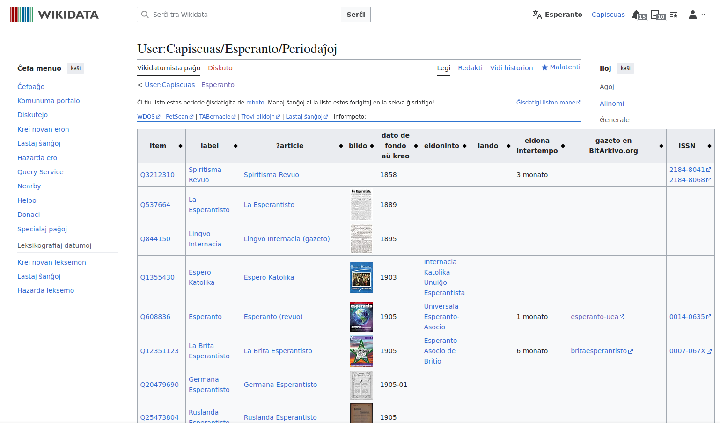The height and width of the screenshot is (423, 720).
Task: Switch to the Diskuto tab
Action: pyautogui.click(x=220, y=68)
